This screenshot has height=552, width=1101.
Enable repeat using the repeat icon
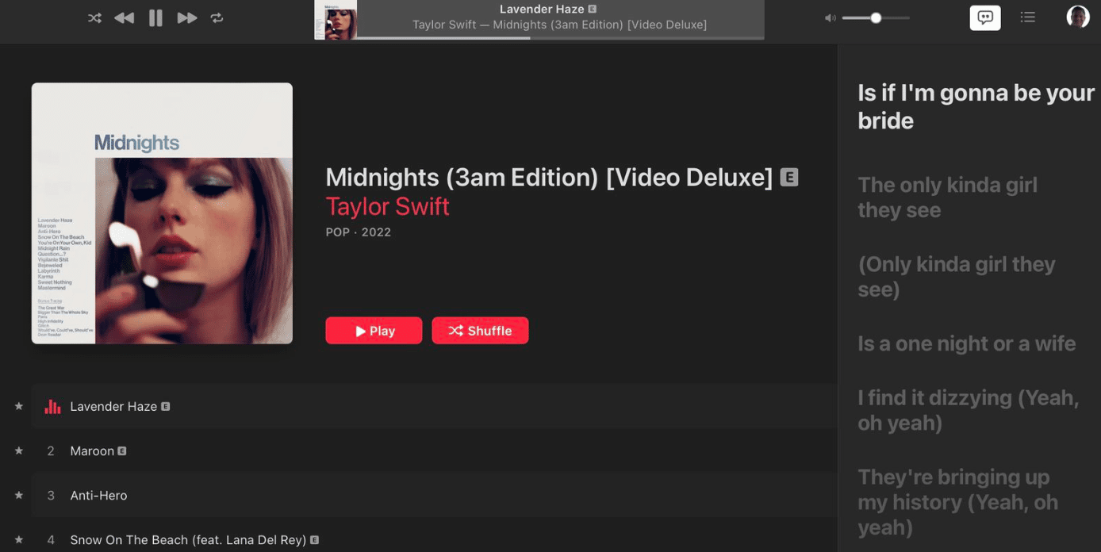[x=217, y=17]
